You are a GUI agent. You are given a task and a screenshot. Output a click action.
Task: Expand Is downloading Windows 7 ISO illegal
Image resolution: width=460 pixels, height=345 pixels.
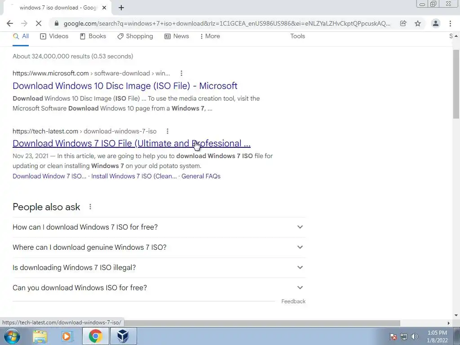click(x=159, y=268)
